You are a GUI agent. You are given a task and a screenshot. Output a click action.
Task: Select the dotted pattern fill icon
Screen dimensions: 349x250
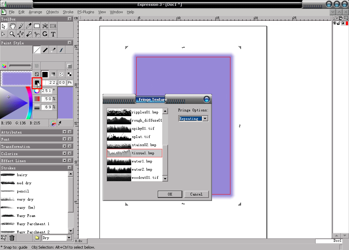61,74
